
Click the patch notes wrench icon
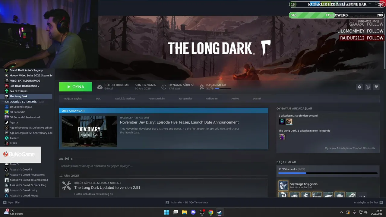(x=66, y=186)
